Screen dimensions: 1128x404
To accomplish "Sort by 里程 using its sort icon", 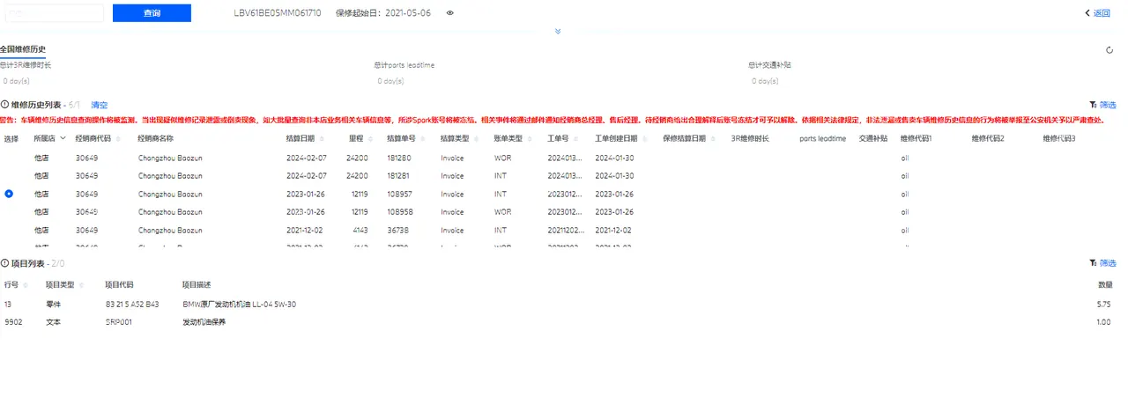I will [x=371, y=139].
